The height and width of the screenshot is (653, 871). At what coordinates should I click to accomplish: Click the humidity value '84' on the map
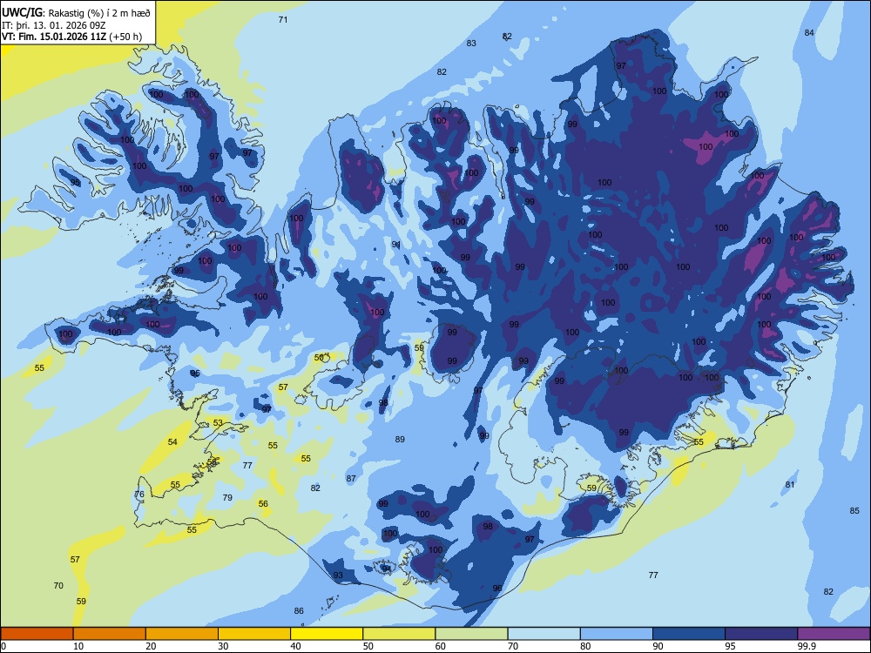coord(809,32)
